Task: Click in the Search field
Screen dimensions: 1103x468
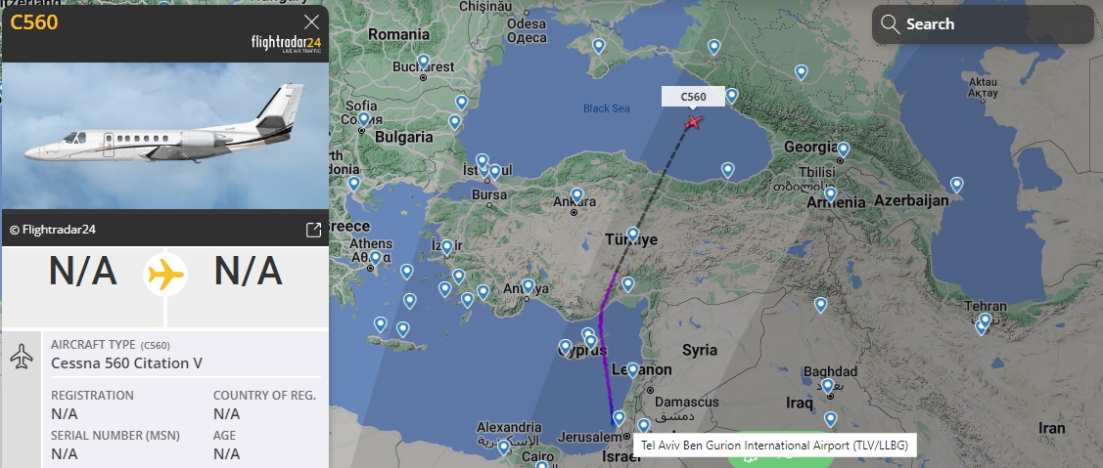Action: 983,24
